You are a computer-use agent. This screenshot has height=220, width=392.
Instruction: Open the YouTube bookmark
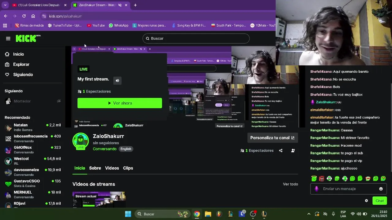[96, 25]
